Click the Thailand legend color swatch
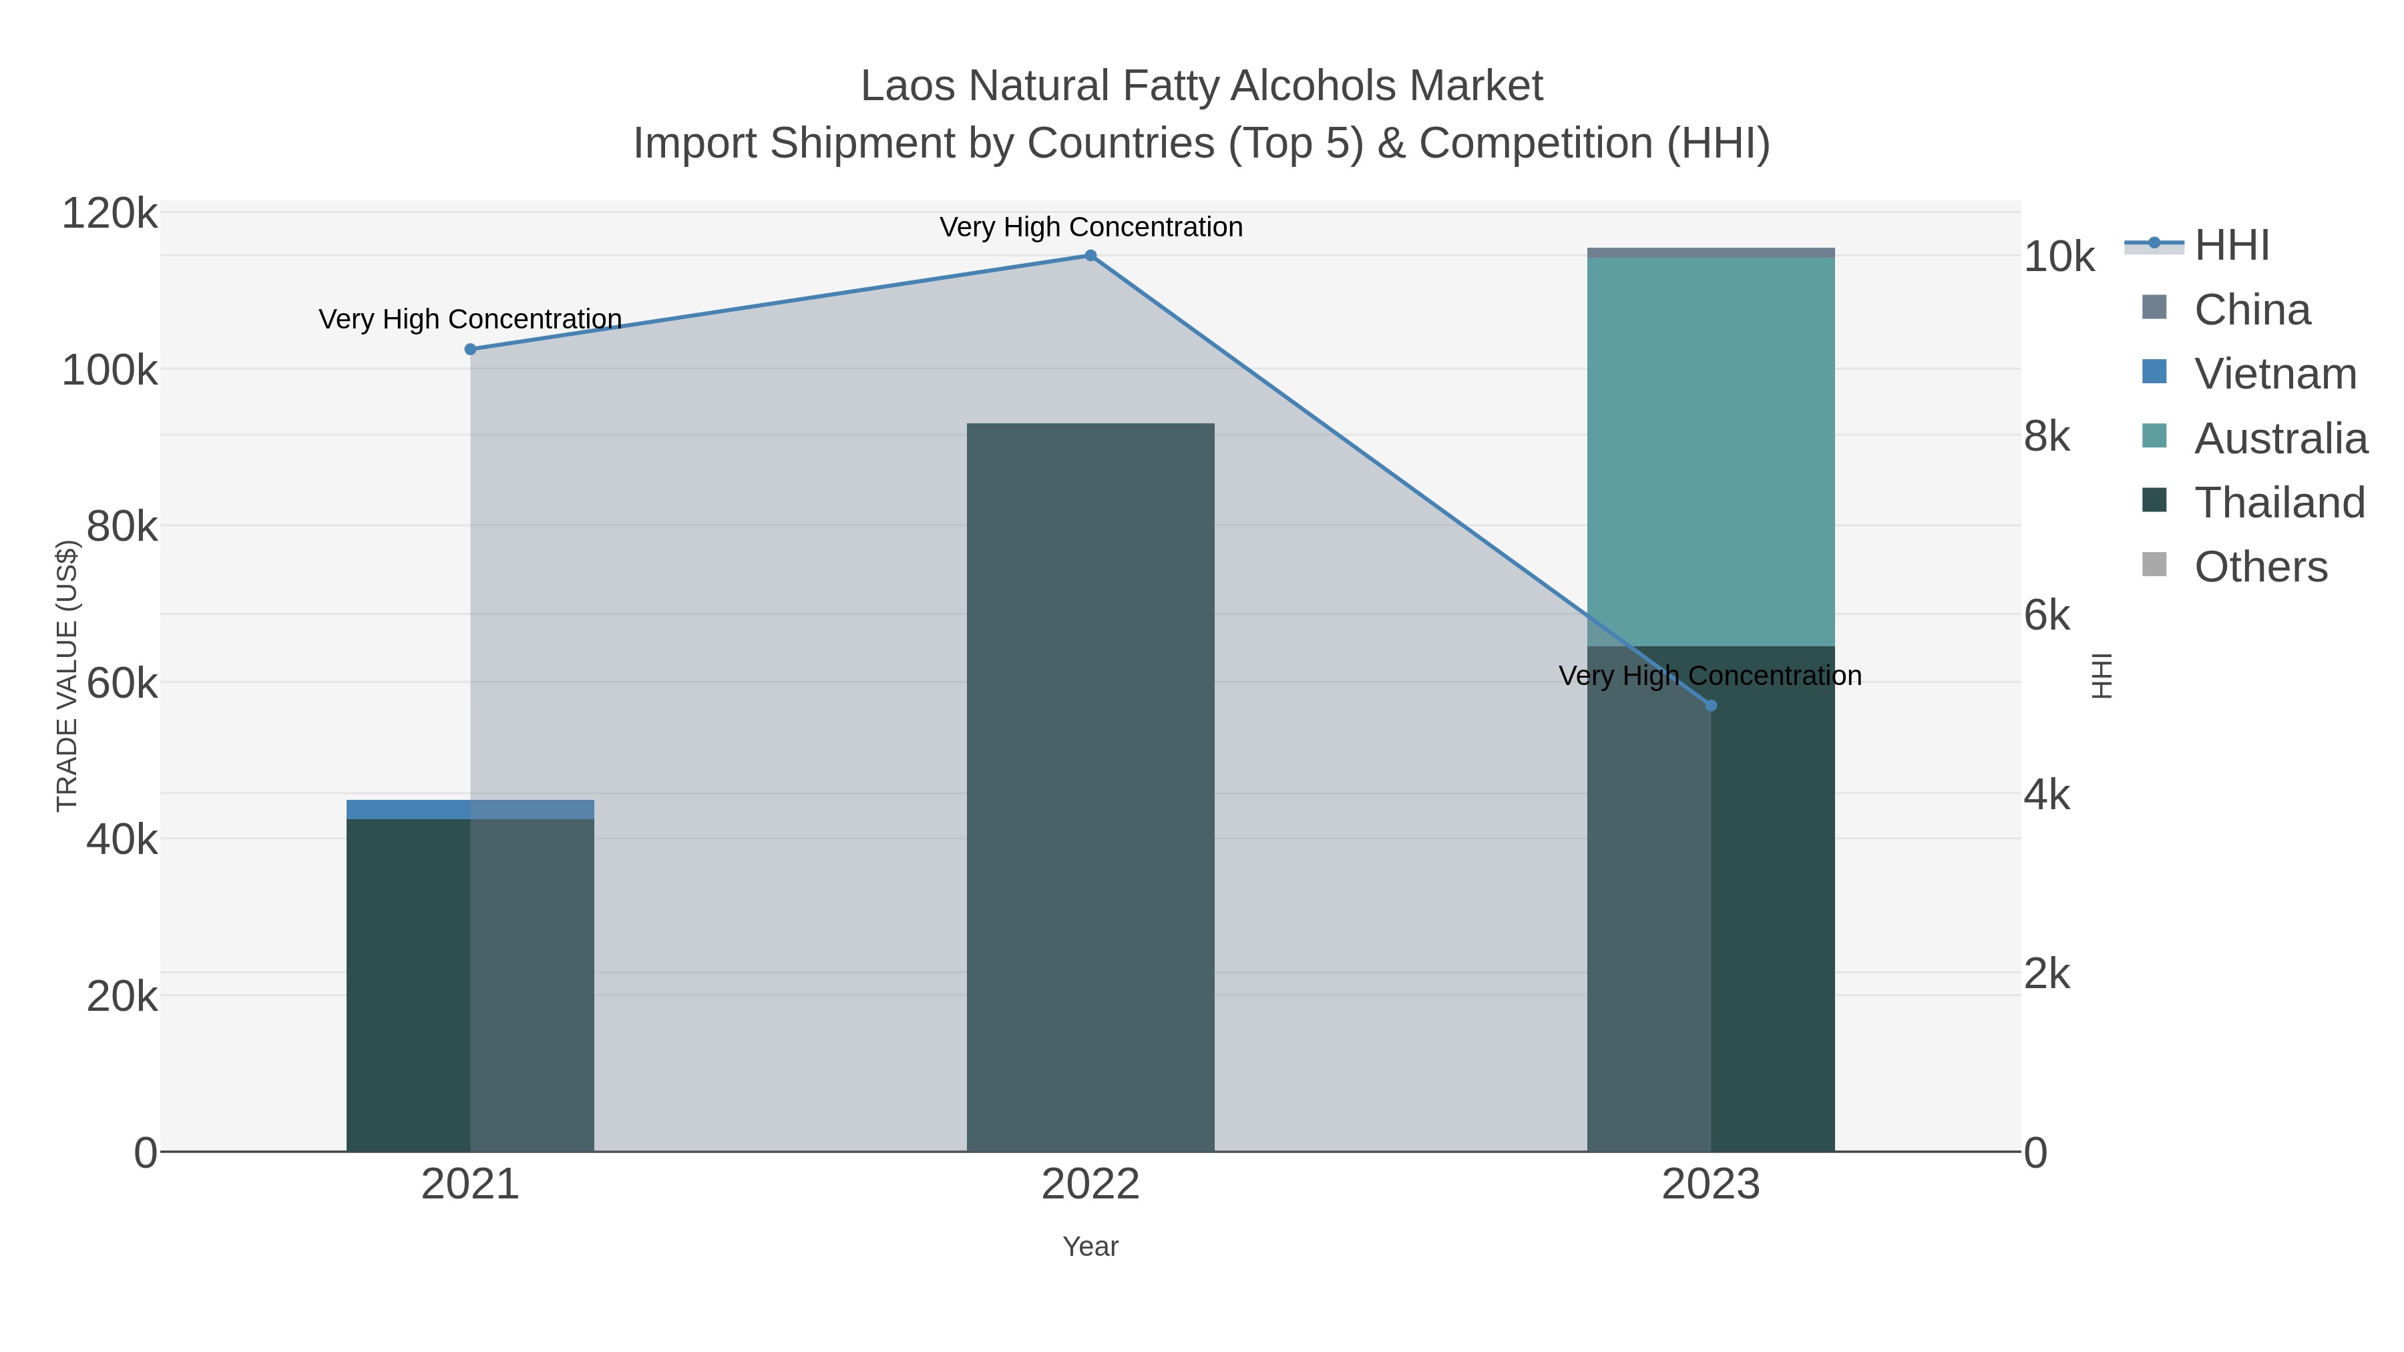The height and width of the screenshot is (1352, 2404). coord(2154,500)
